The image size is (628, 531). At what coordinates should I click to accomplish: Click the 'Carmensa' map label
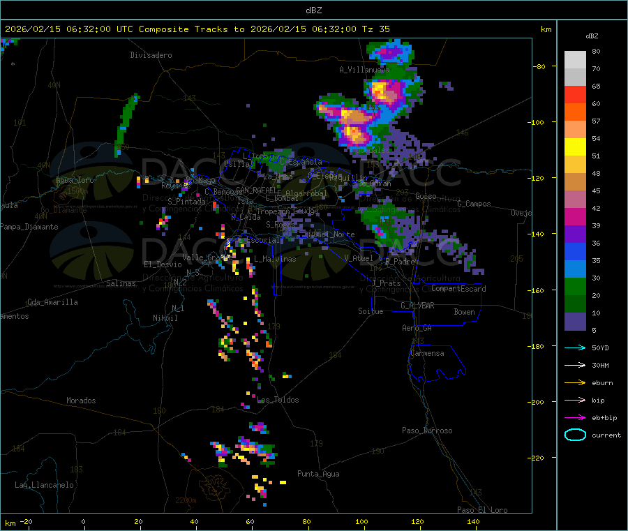pos(427,353)
